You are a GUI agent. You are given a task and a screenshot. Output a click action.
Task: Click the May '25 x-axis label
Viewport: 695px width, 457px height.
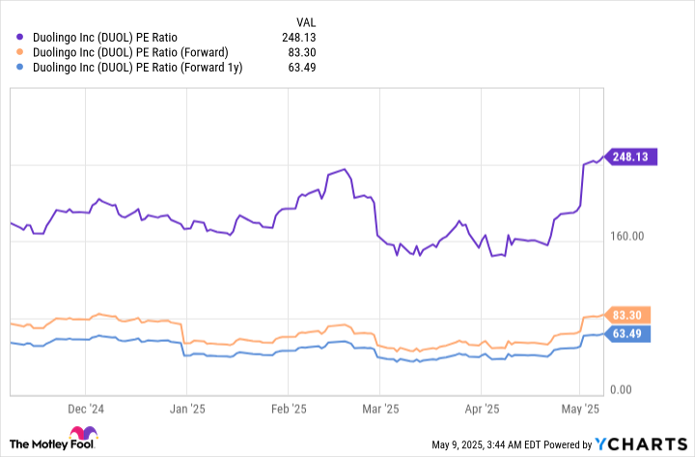pyautogui.click(x=579, y=410)
